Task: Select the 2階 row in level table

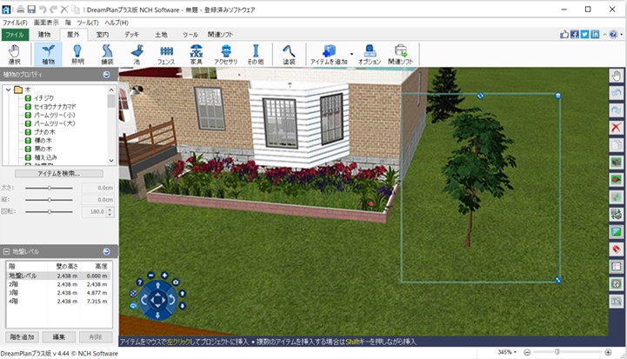Action: 59,284
